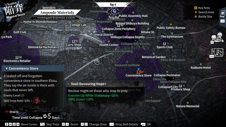Click the College Lab search marker
Screen dimensions: 226x127
pos(78,22)
